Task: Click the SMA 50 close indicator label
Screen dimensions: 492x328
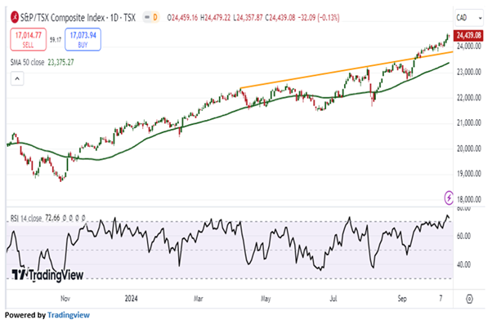Action: point(27,62)
